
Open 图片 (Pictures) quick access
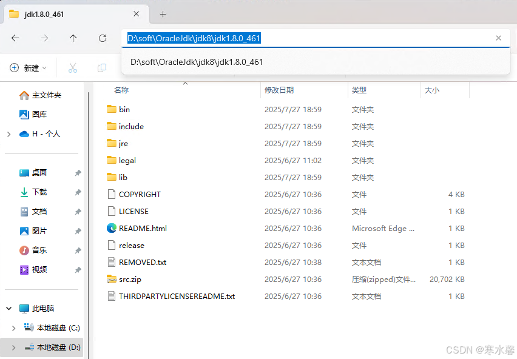[x=33, y=231]
